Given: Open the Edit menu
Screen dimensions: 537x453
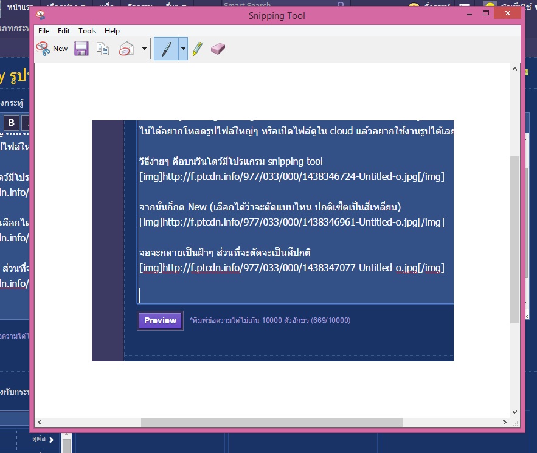Looking at the screenshot, I should (x=64, y=31).
